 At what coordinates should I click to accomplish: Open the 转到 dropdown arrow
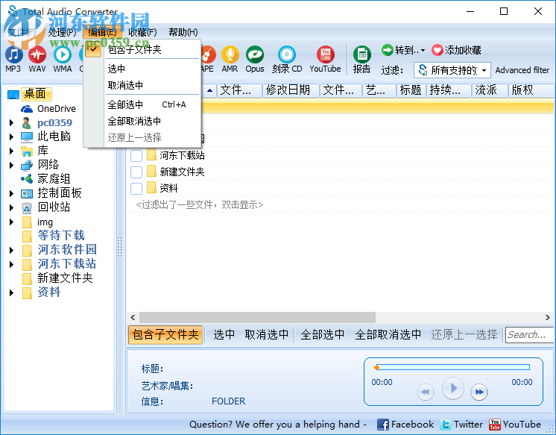coord(423,51)
